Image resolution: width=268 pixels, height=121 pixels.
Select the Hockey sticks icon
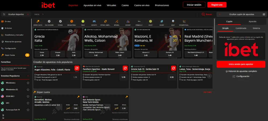click(x=128, y=21)
